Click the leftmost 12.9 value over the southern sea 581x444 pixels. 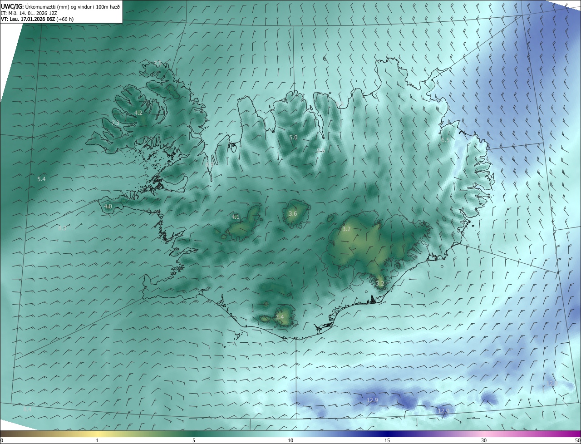coord(372,400)
